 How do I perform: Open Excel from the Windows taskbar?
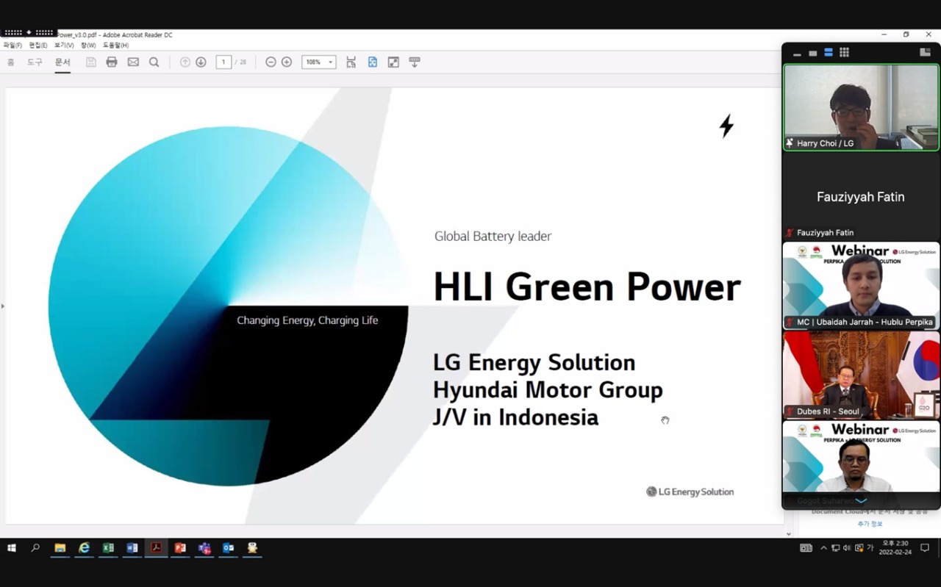108,548
